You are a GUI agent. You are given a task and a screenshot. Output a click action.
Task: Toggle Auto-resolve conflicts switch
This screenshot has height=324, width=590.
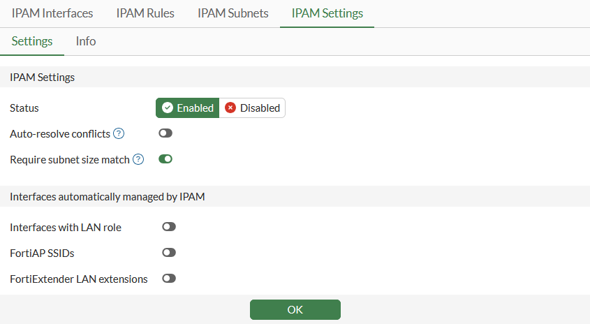pos(165,133)
